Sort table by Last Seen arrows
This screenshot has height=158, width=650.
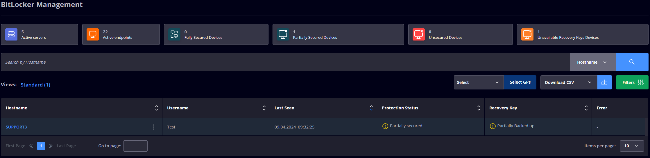(371, 108)
